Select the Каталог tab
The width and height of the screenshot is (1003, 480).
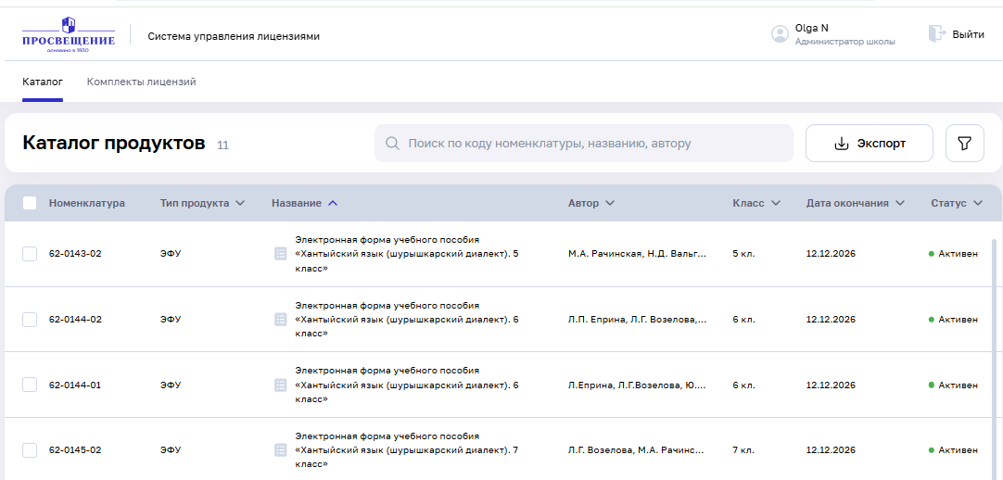pyautogui.click(x=43, y=82)
